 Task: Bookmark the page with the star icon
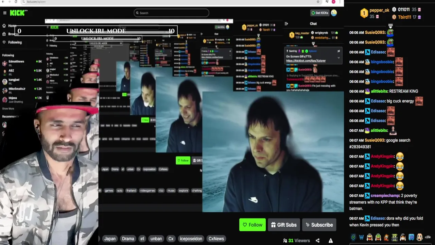point(318,2)
